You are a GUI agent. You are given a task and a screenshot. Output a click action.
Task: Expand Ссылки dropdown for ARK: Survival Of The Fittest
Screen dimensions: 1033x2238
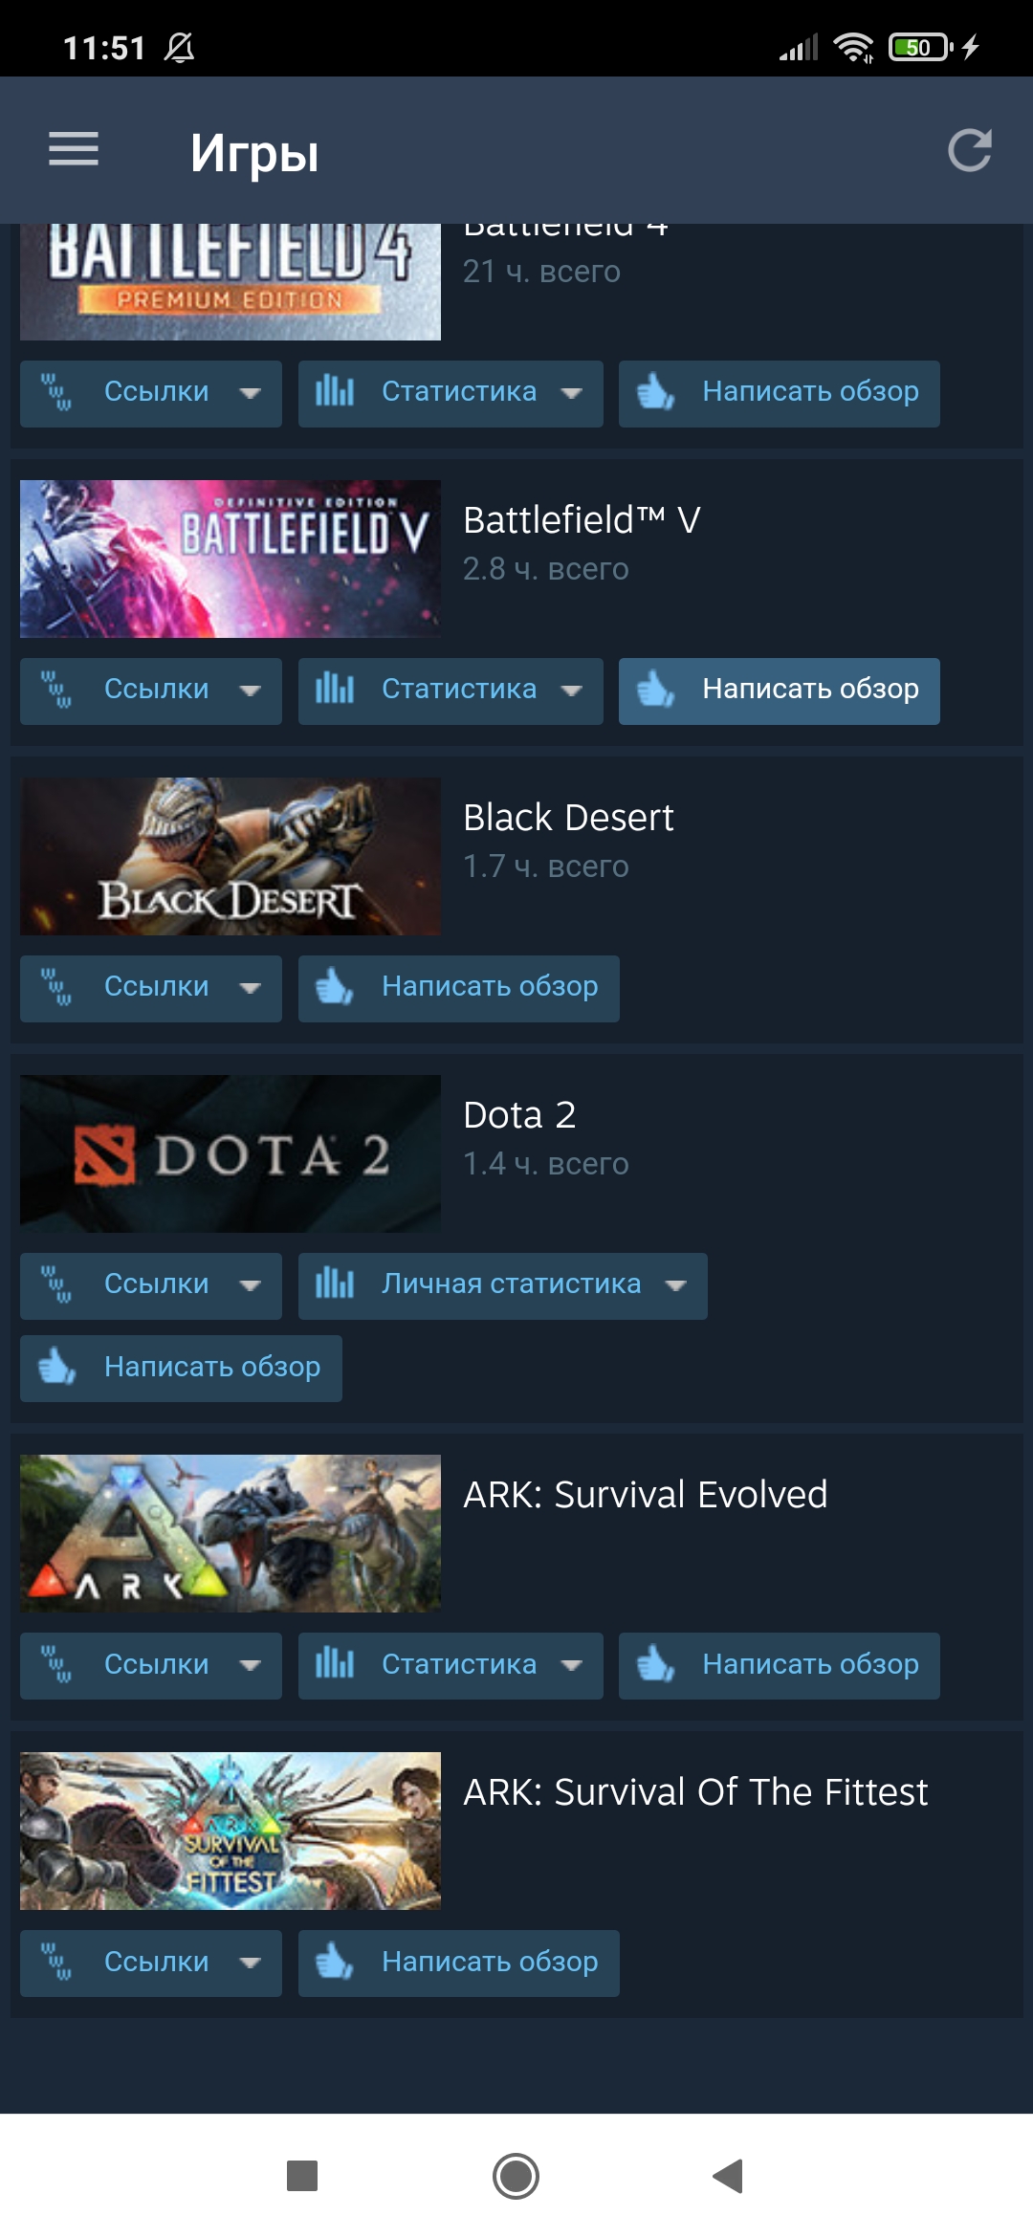151,1963
